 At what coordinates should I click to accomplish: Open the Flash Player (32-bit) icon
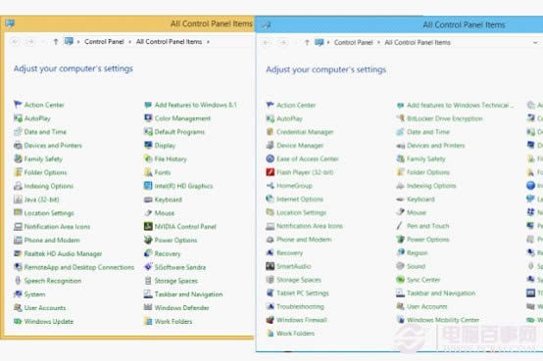point(271,172)
